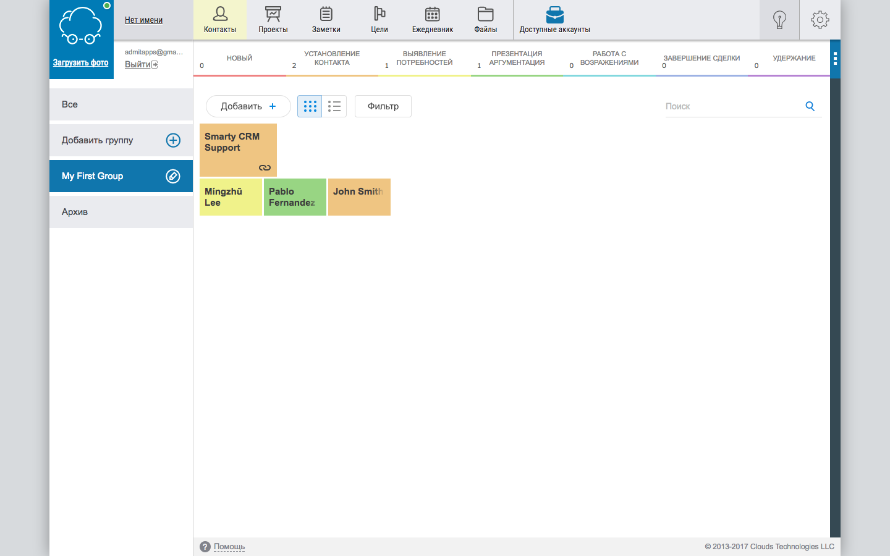The height and width of the screenshot is (556, 890).
Task: Open the Проекты section
Action: [x=273, y=19]
